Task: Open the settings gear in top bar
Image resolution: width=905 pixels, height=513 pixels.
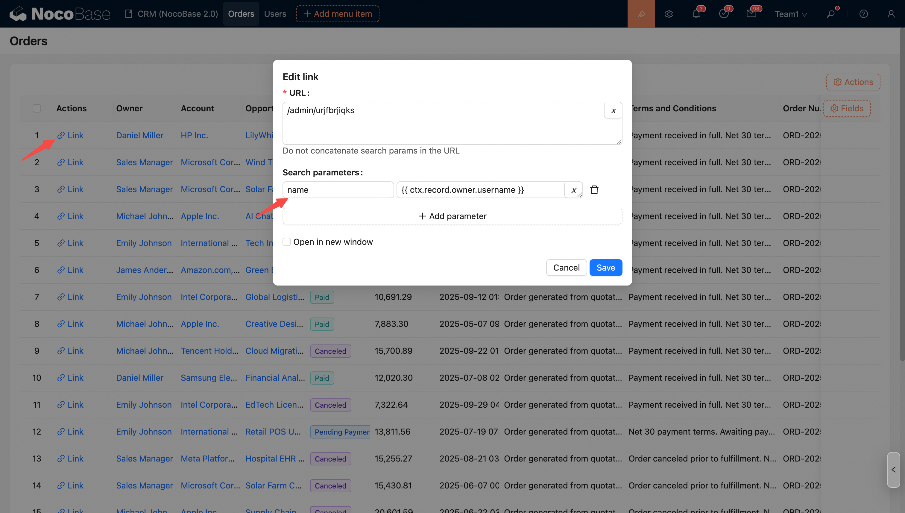Action: [669, 14]
